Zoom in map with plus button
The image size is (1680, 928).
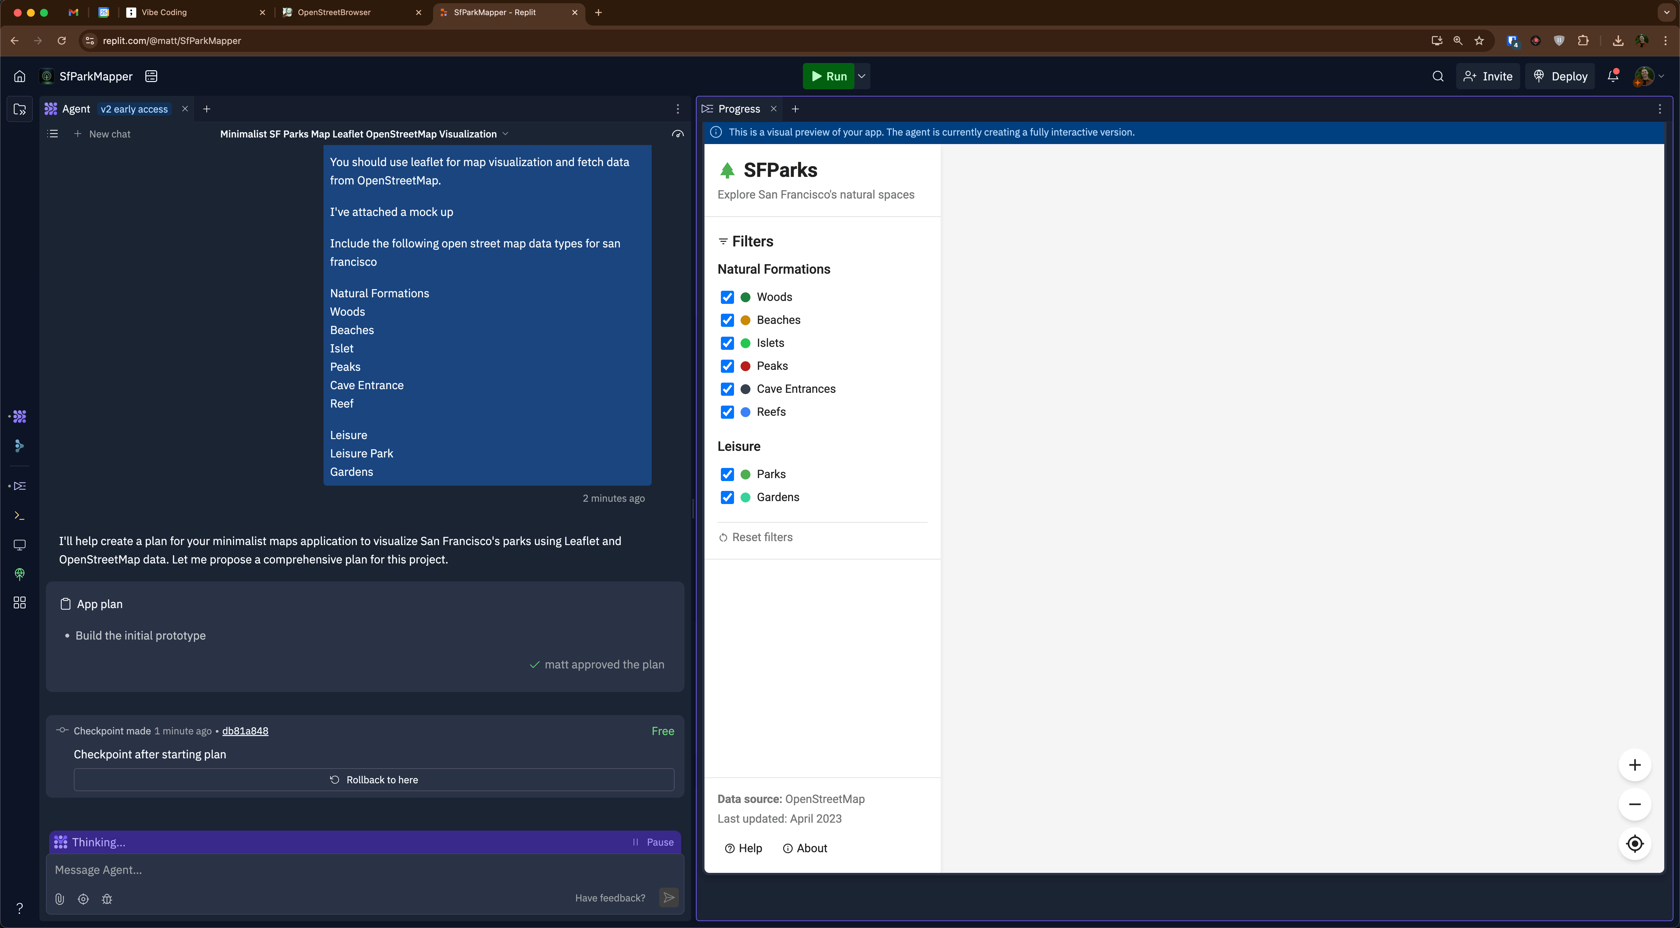(x=1634, y=765)
